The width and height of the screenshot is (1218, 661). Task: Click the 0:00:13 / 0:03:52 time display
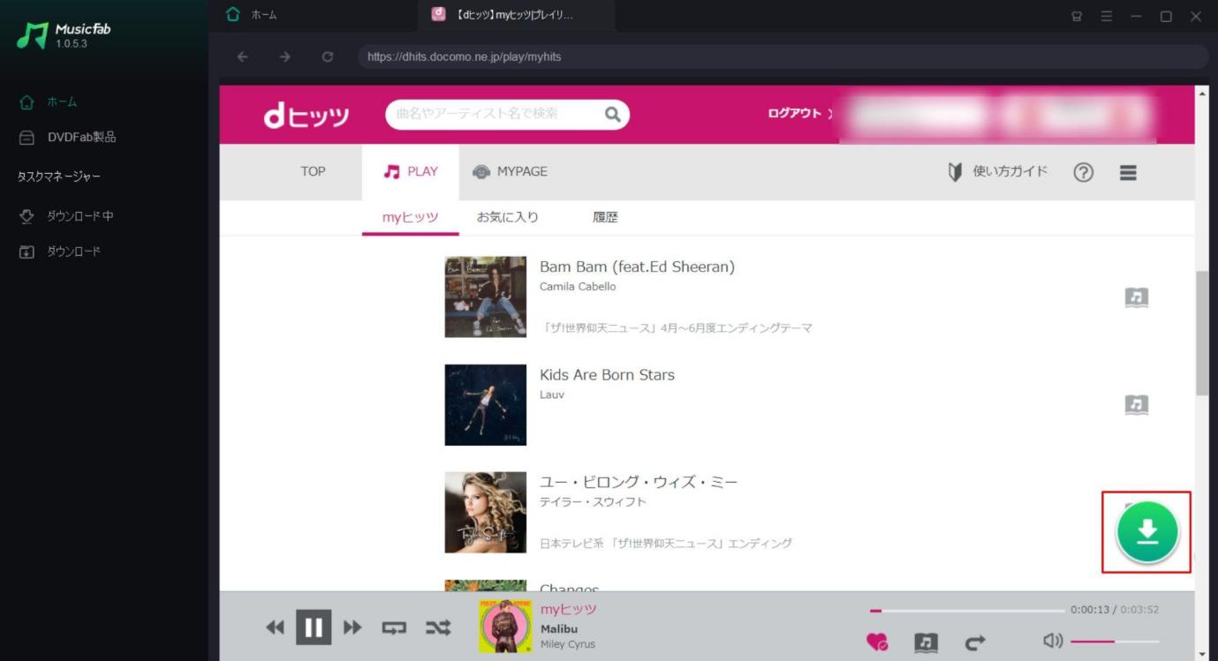coord(1115,610)
